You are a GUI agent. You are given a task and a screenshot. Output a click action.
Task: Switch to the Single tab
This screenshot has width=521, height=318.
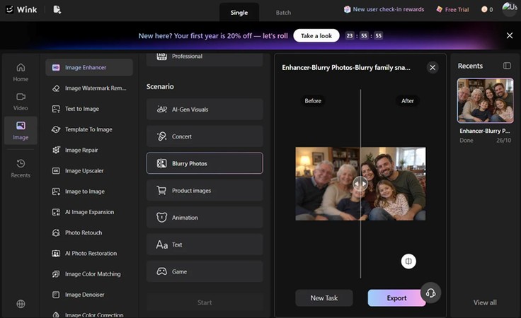239,13
